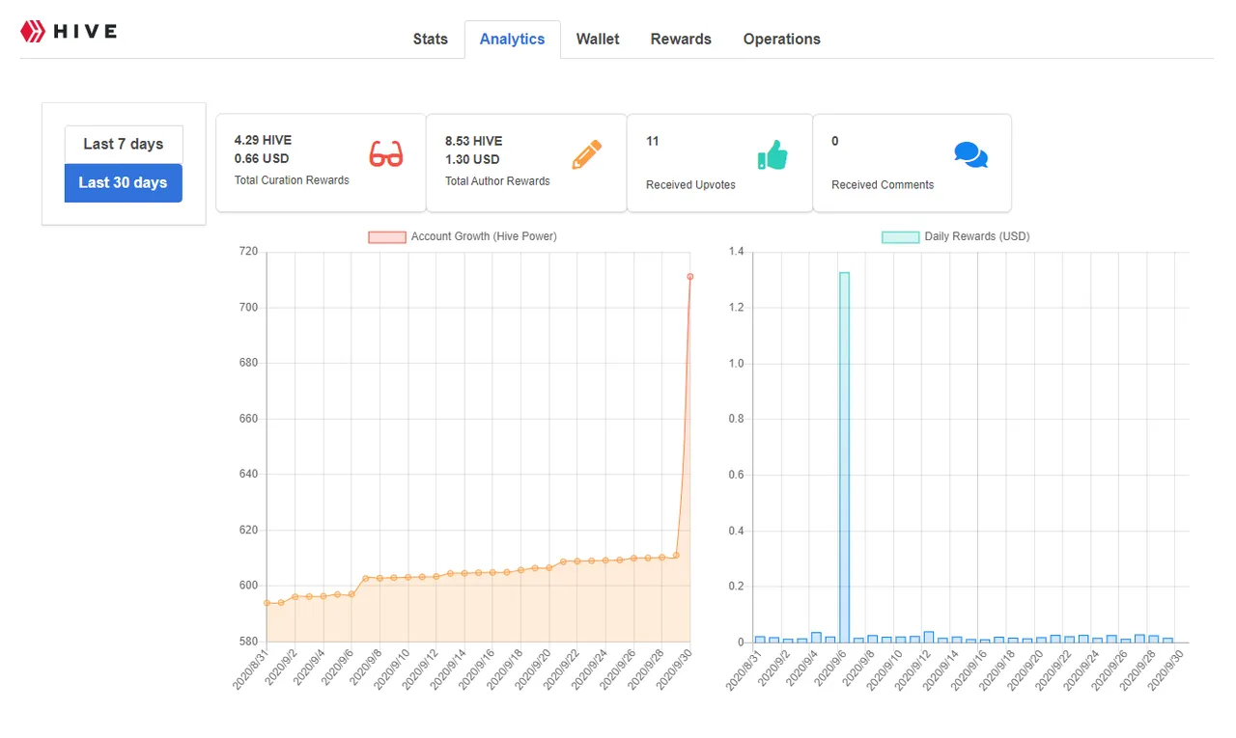This screenshot has width=1236, height=738.
Task: Open the Operations tab
Action: point(782,40)
